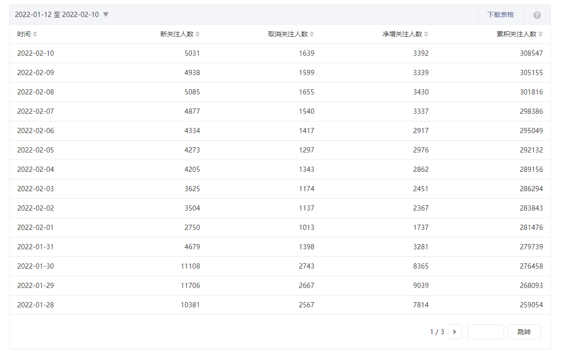Sort by 新关注人数 column sort icon
Screen dimensions: 565x355
click(x=197, y=34)
